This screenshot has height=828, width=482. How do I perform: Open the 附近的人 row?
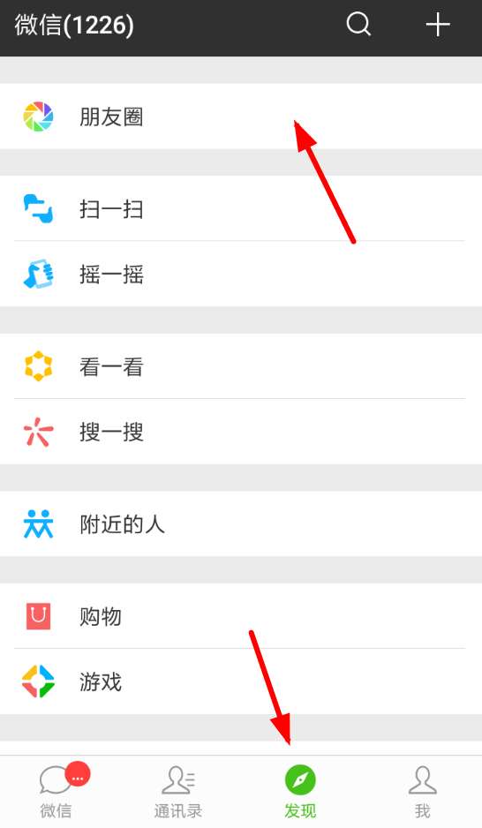pos(241,523)
